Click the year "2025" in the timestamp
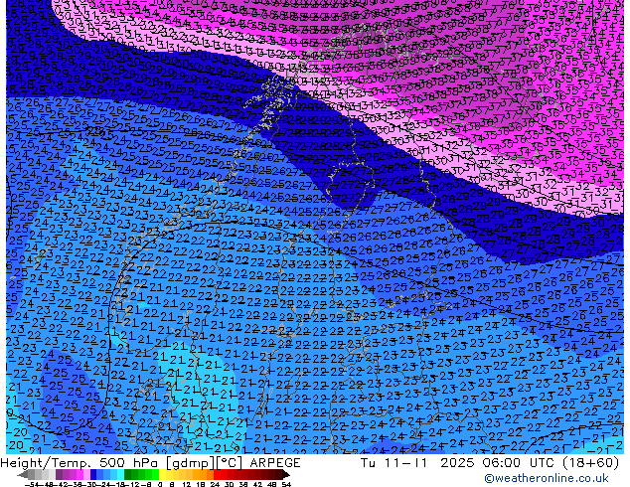Image resolution: width=630 pixels, height=487 pixels. [458, 463]
